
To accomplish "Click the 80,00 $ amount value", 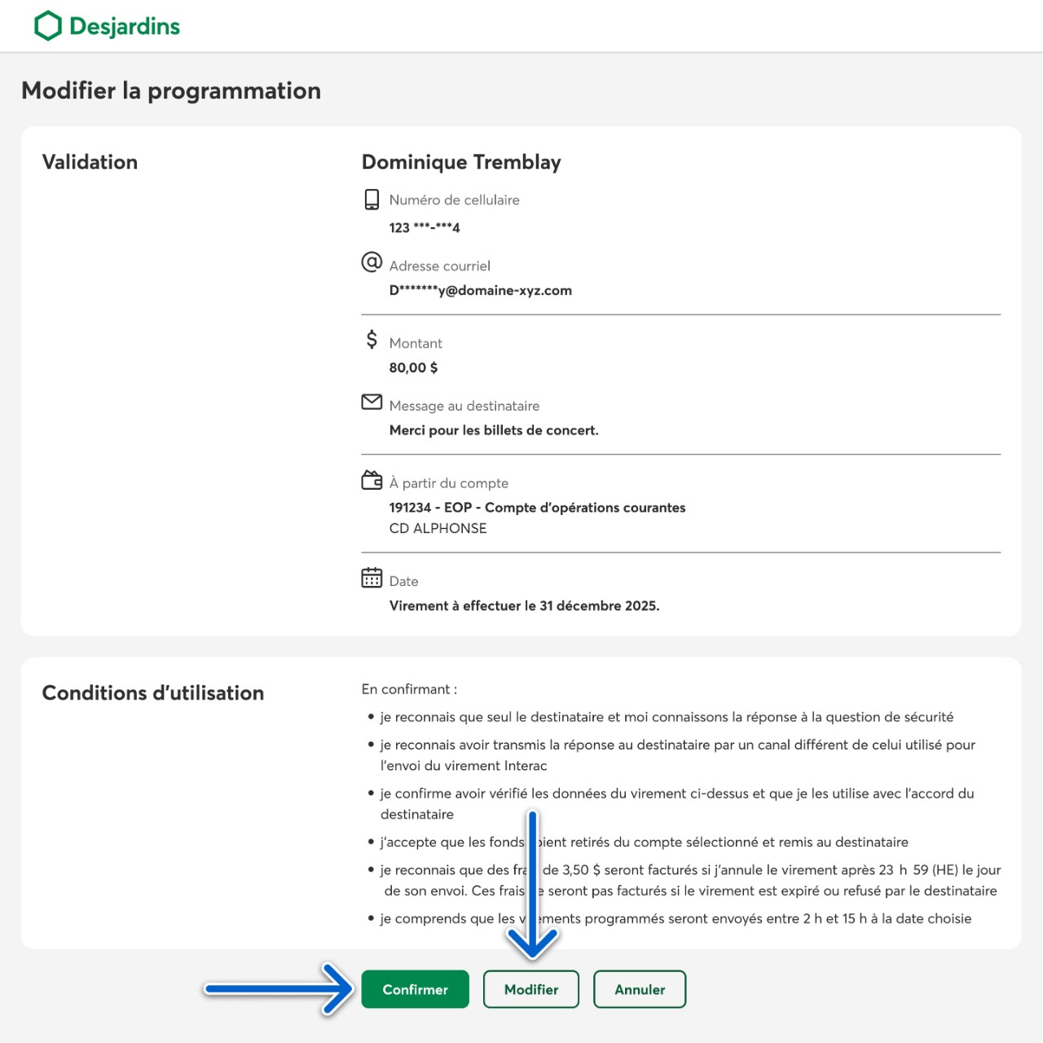I will click(413, 367).
